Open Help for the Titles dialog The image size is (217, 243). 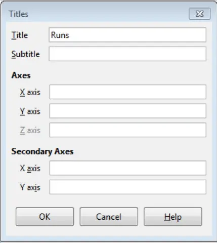(x=173, y=217)
